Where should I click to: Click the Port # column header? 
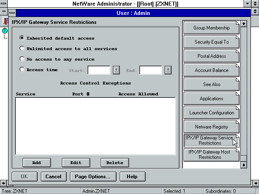coord(81,94)
